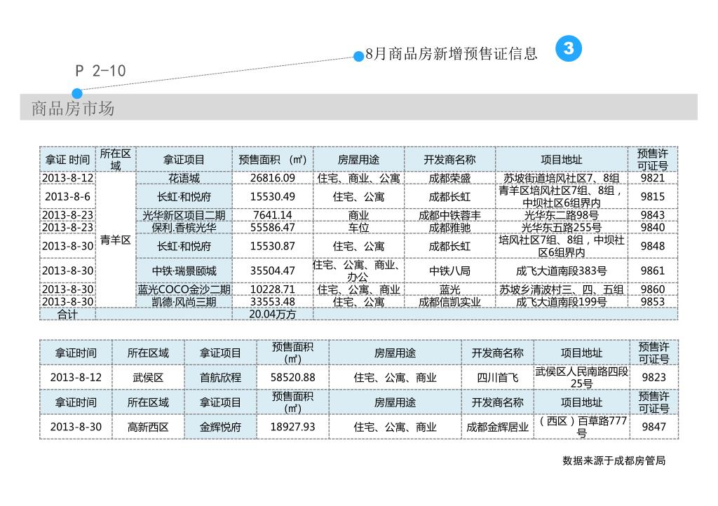718x506 pixels.
Task: Click developer '成都信凯实业'
Action: tap(449, 301)
